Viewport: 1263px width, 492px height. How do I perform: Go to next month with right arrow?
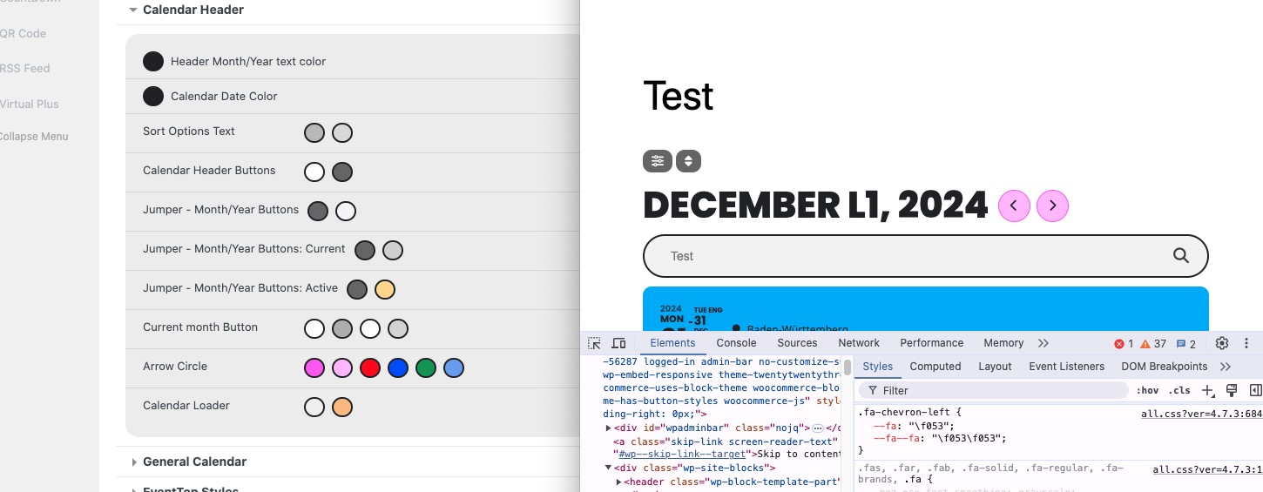(x=1052, y=206)
